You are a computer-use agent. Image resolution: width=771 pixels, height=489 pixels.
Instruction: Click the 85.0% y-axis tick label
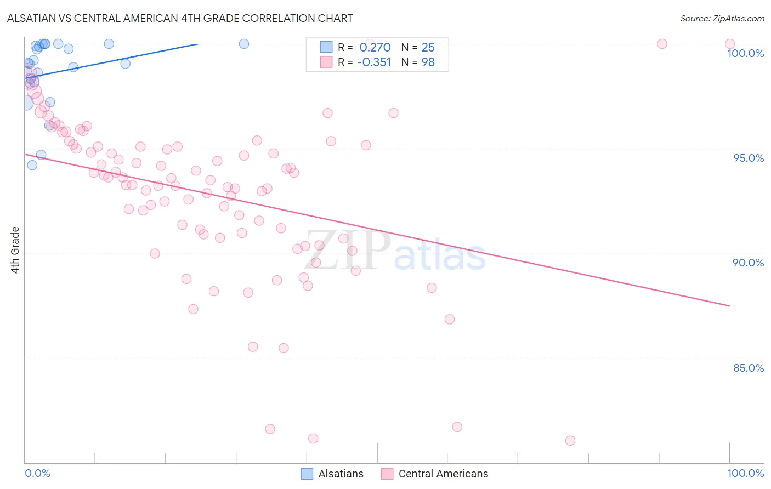(x=749, y=368)
